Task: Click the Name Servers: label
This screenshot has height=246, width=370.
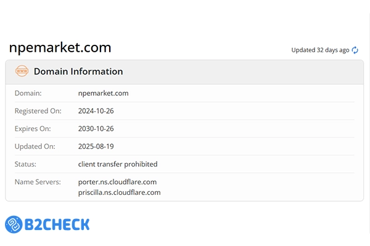Action: pyautogui.click(x=38, y=182)
